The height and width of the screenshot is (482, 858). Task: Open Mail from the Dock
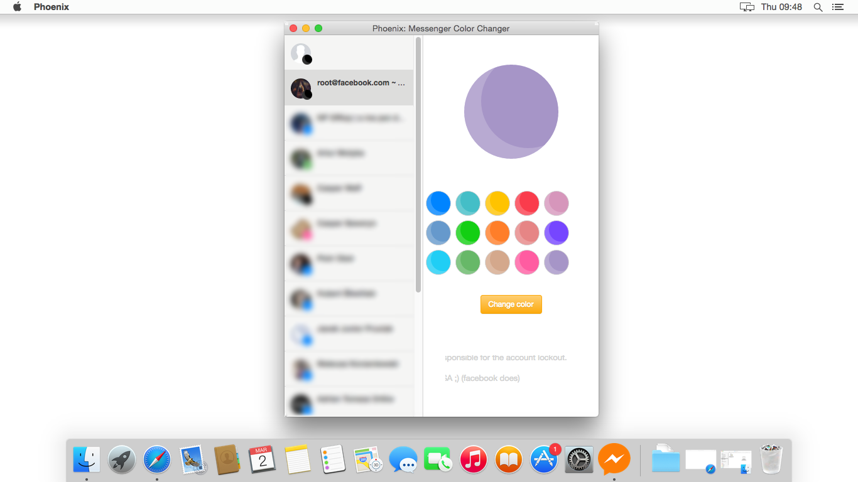pos(193,459)
